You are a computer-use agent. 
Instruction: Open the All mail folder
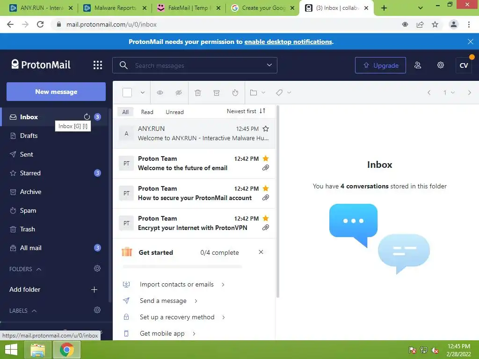[54, 248]
